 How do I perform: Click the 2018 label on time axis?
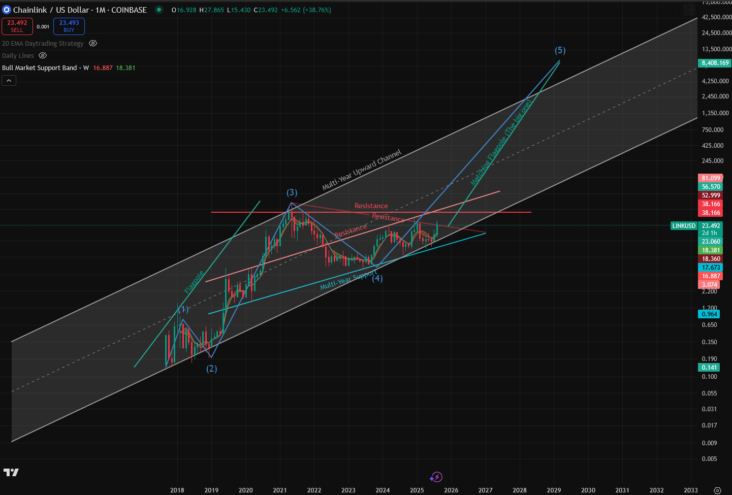177,490
